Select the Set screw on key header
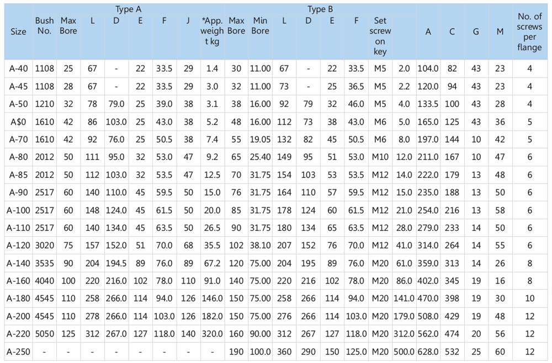 380,36
